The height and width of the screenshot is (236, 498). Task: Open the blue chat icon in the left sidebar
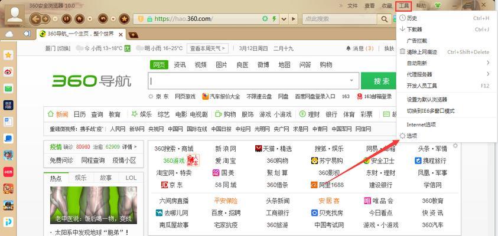click(x=8, y=138)
